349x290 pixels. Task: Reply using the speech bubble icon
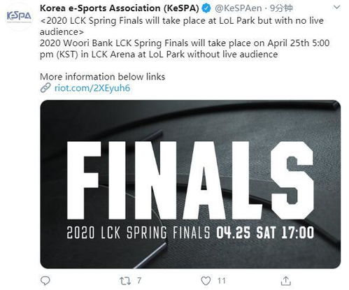[x=45, y=281]
